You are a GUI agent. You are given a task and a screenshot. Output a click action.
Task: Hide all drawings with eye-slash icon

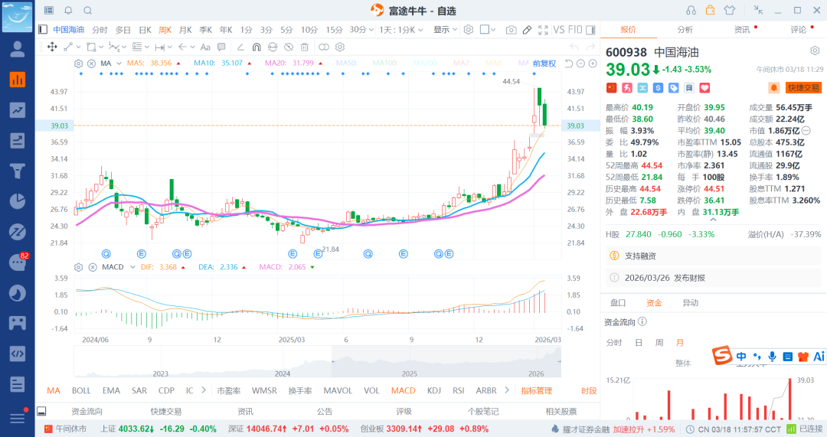tap(289, 47)
